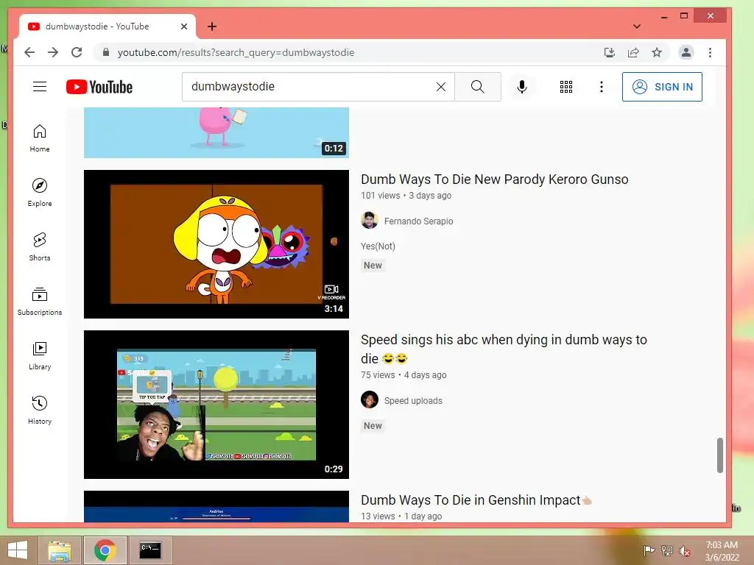Open the Keroro Gunso parody video thumbnail
The width and height of the screenshot is (754, 565).
tap(216, 244)
